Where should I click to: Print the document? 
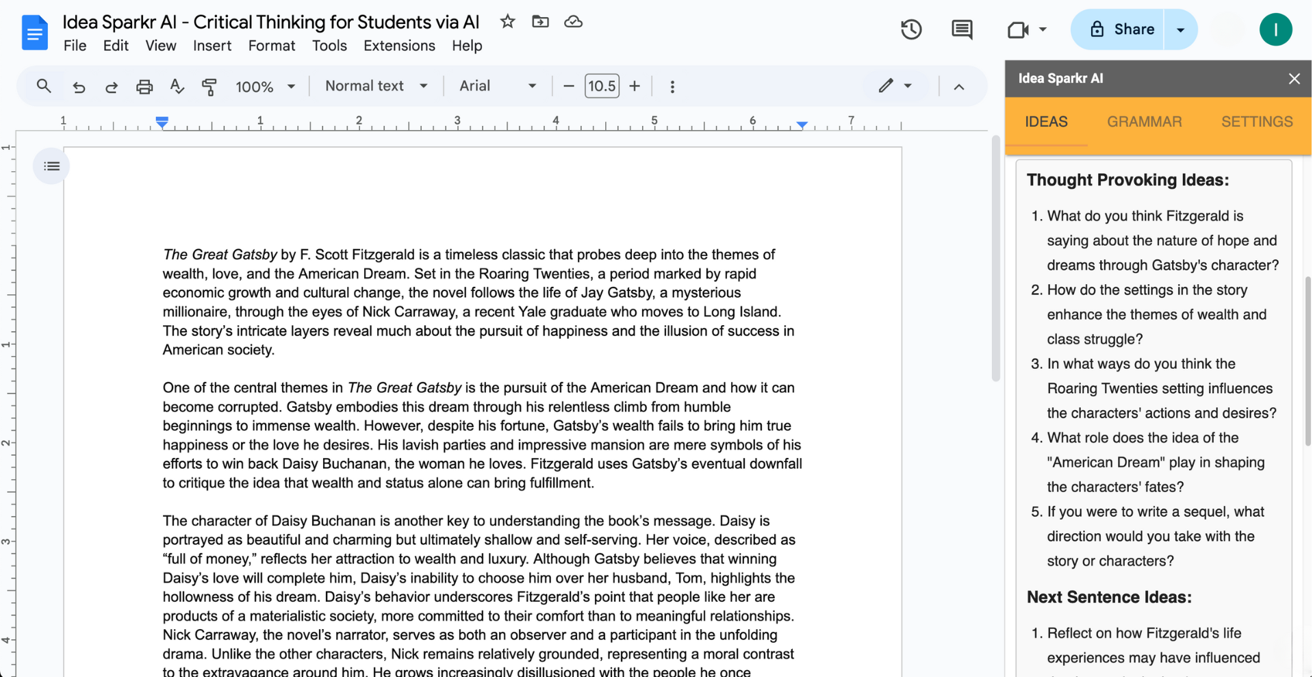144,86
